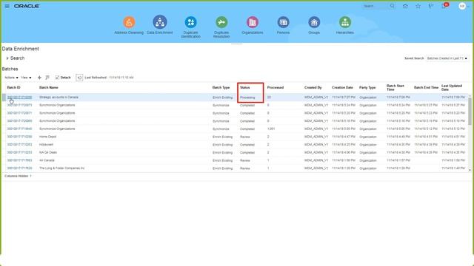
Task: Select the 'Home Depot' batch name cell
Action: click(x=47, y=137)
